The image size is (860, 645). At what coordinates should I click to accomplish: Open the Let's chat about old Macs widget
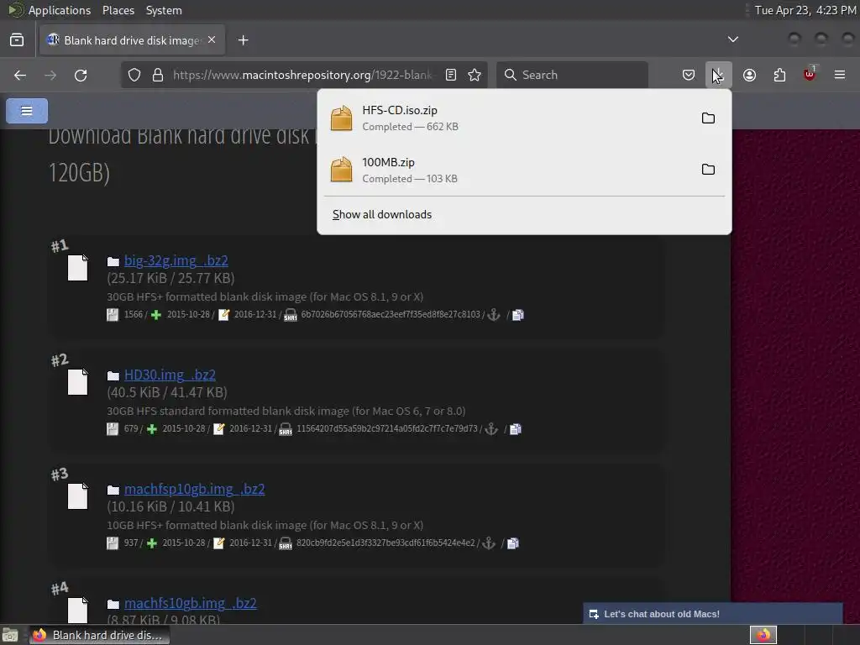coord(712,614)
